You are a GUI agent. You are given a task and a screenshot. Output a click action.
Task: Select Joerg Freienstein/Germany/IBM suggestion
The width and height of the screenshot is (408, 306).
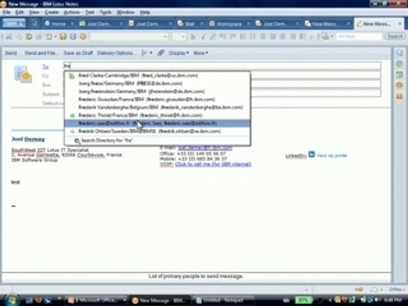157,91
